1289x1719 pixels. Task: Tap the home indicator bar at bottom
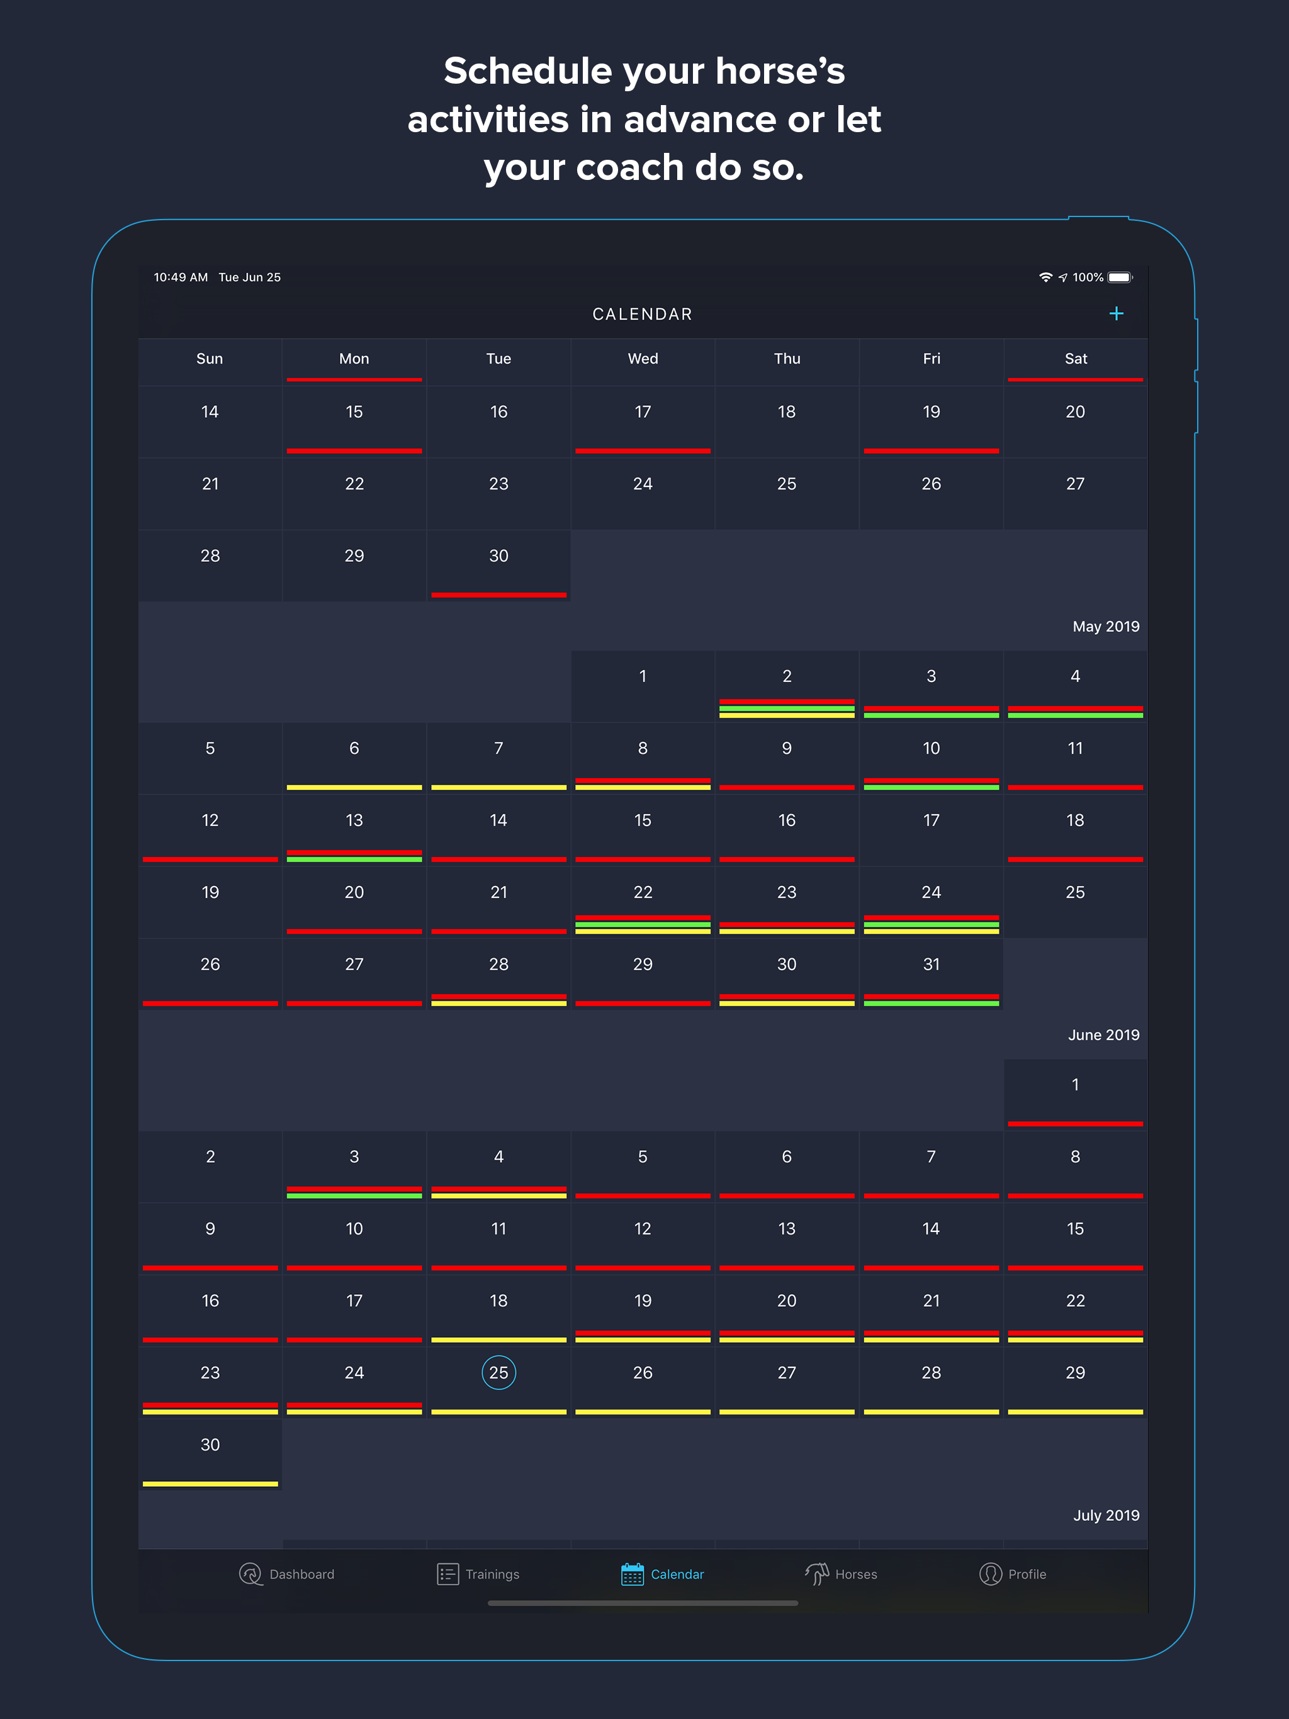pos(642,1603)
